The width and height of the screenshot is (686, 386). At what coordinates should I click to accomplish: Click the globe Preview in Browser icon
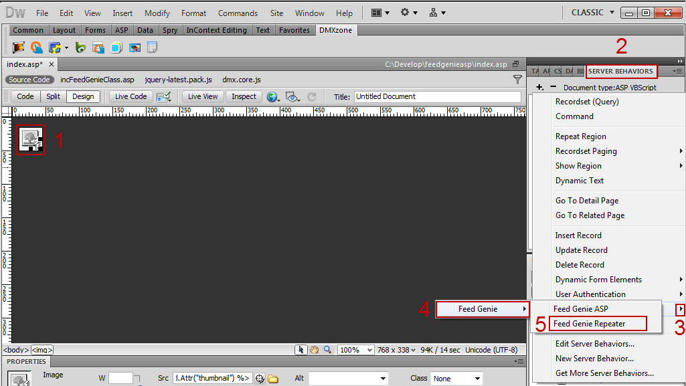(x=273, y=96)
